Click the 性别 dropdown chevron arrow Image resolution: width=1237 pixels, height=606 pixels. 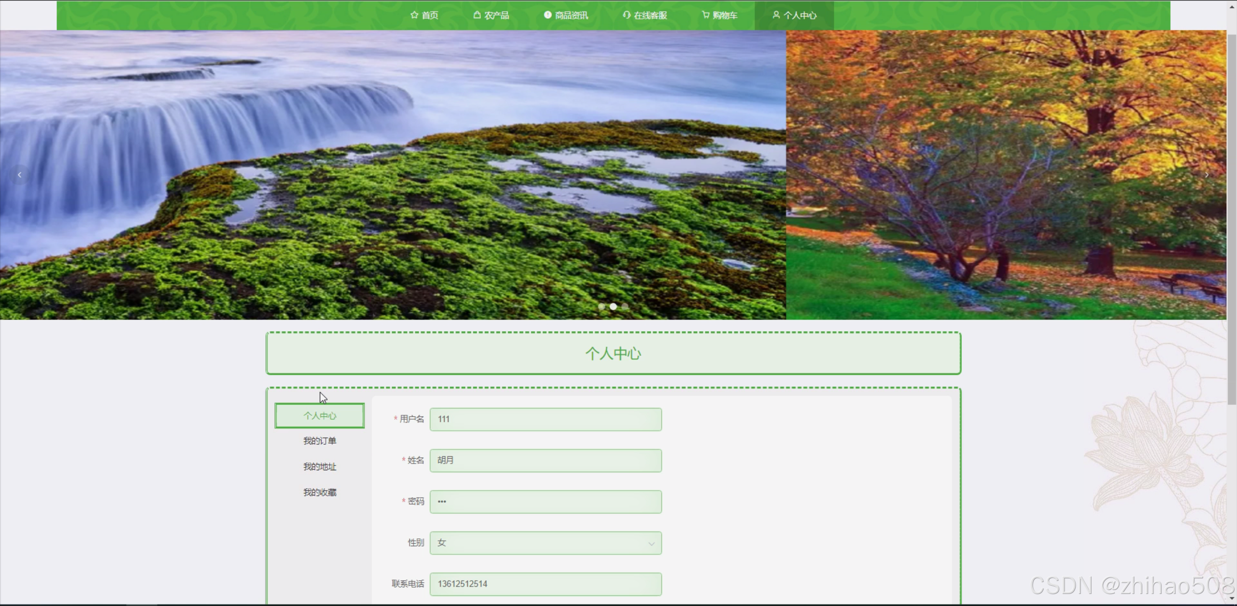651,544
